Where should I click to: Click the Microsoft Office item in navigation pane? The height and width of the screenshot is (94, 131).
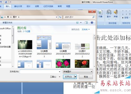pyautogui.click(x=5, y=28)
